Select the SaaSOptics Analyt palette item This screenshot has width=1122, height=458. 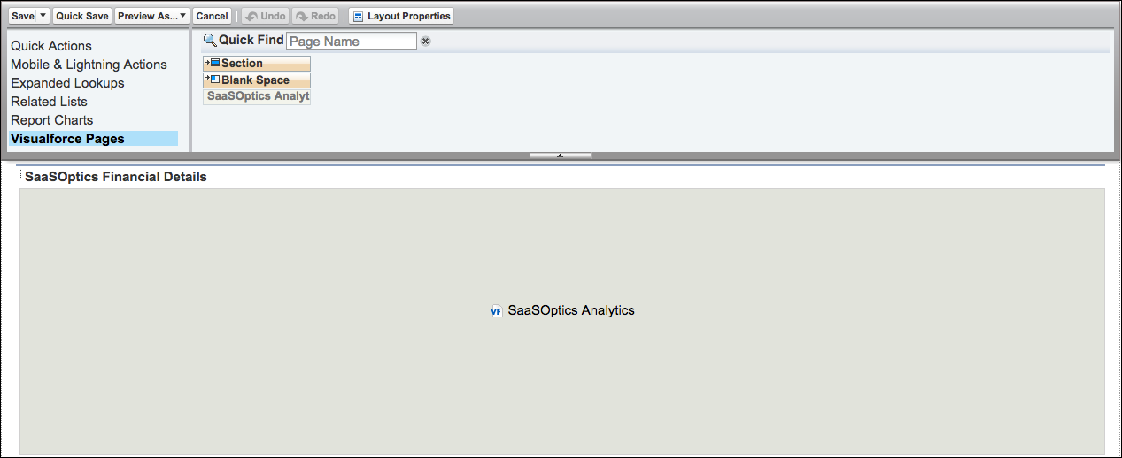click(x=257, y=96)
